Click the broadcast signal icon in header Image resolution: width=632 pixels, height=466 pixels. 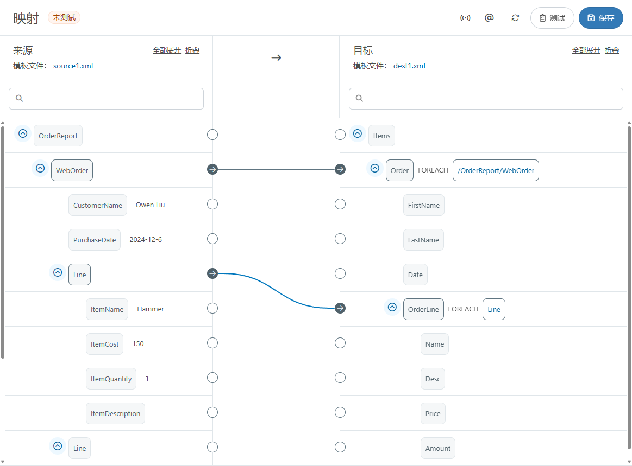[x=465, y=18]
